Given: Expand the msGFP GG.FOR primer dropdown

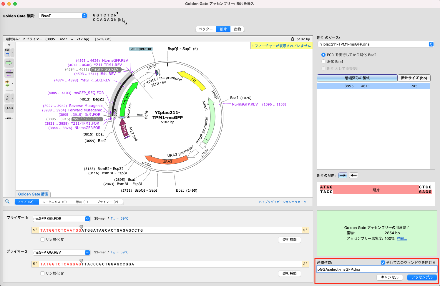Looking at the screenshot, I should coord(87,219).
